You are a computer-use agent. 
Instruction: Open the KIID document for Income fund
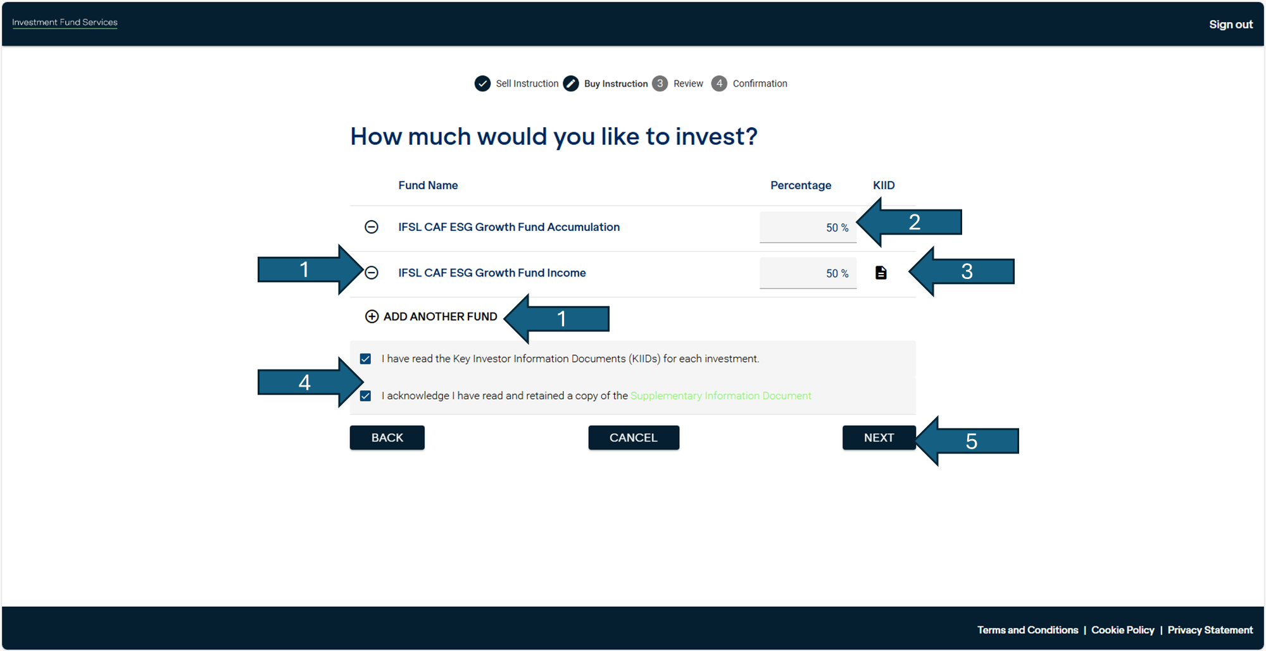point(881,273)
